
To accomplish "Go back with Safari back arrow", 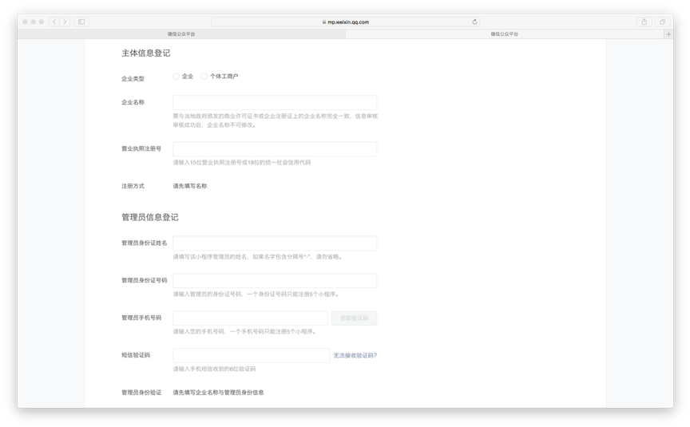I will click(x=54, y=22).
